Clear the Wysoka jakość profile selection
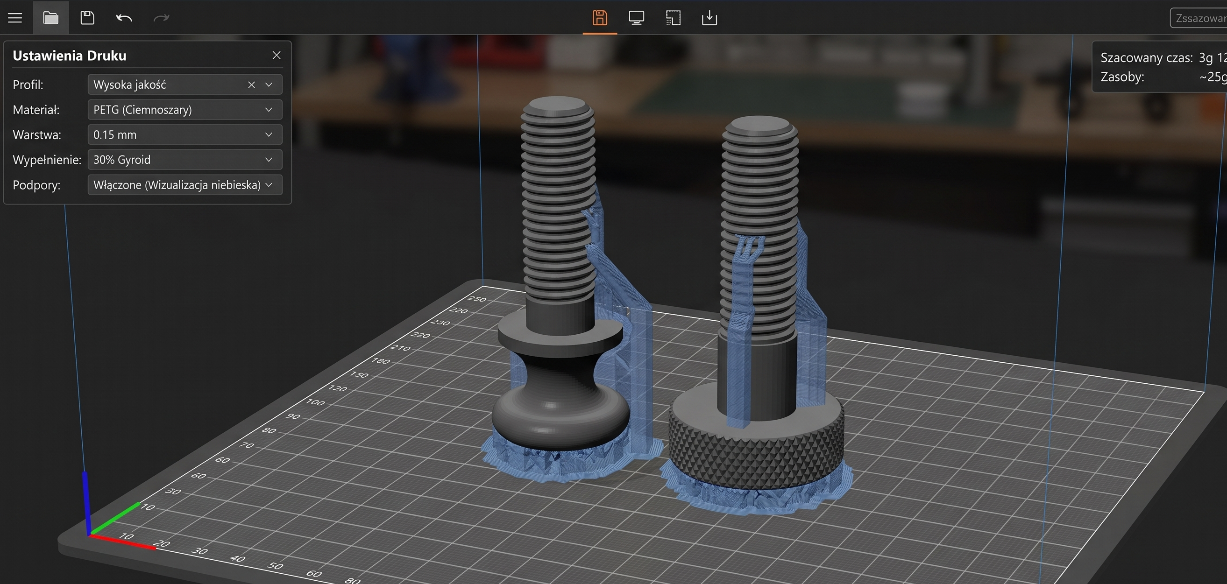The width and height of the screenshot is (1227, 584). (x=251, y=84)
